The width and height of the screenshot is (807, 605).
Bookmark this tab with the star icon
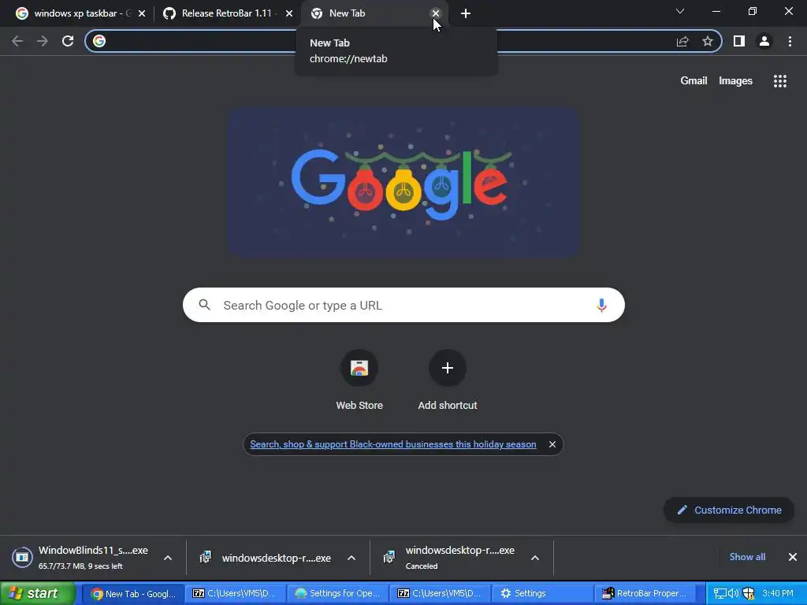tap(708, 41)
